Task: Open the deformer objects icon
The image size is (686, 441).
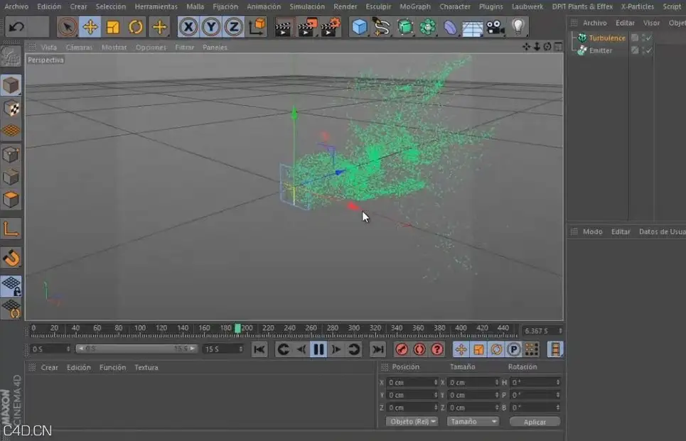Action: [450, 27]
